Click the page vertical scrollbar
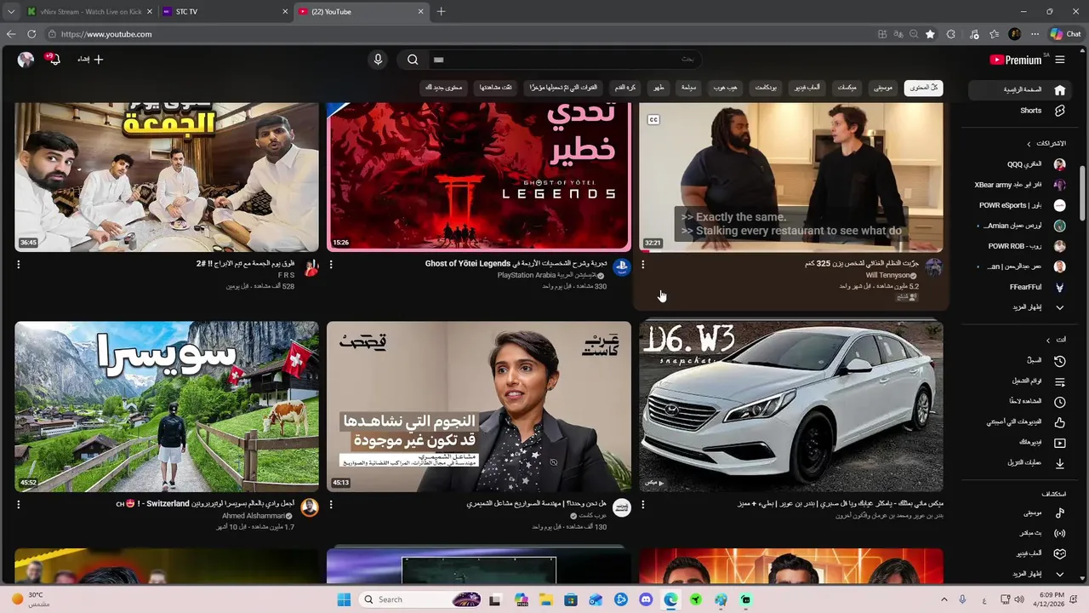 [1082, 194]
